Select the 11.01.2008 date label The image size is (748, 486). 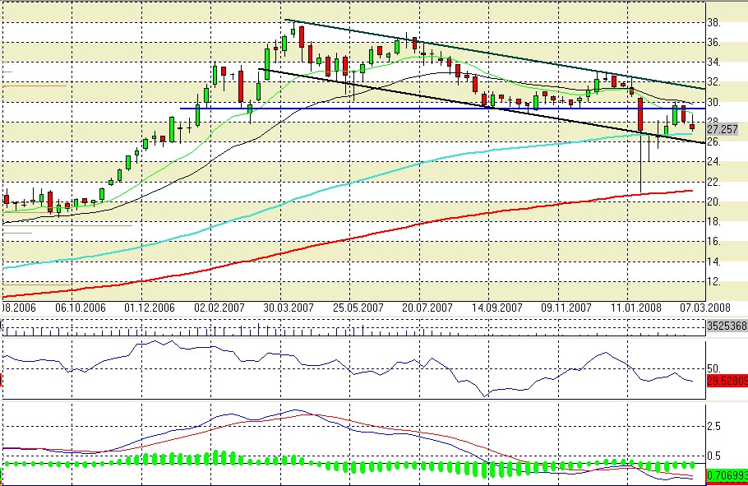(636, 308)
